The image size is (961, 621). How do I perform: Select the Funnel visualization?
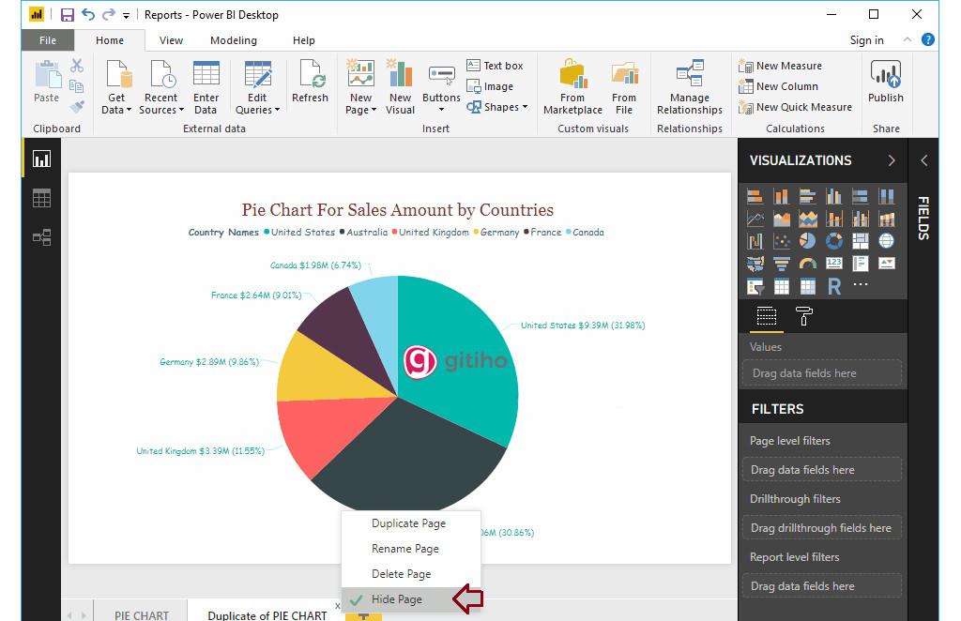click(782, 264)
